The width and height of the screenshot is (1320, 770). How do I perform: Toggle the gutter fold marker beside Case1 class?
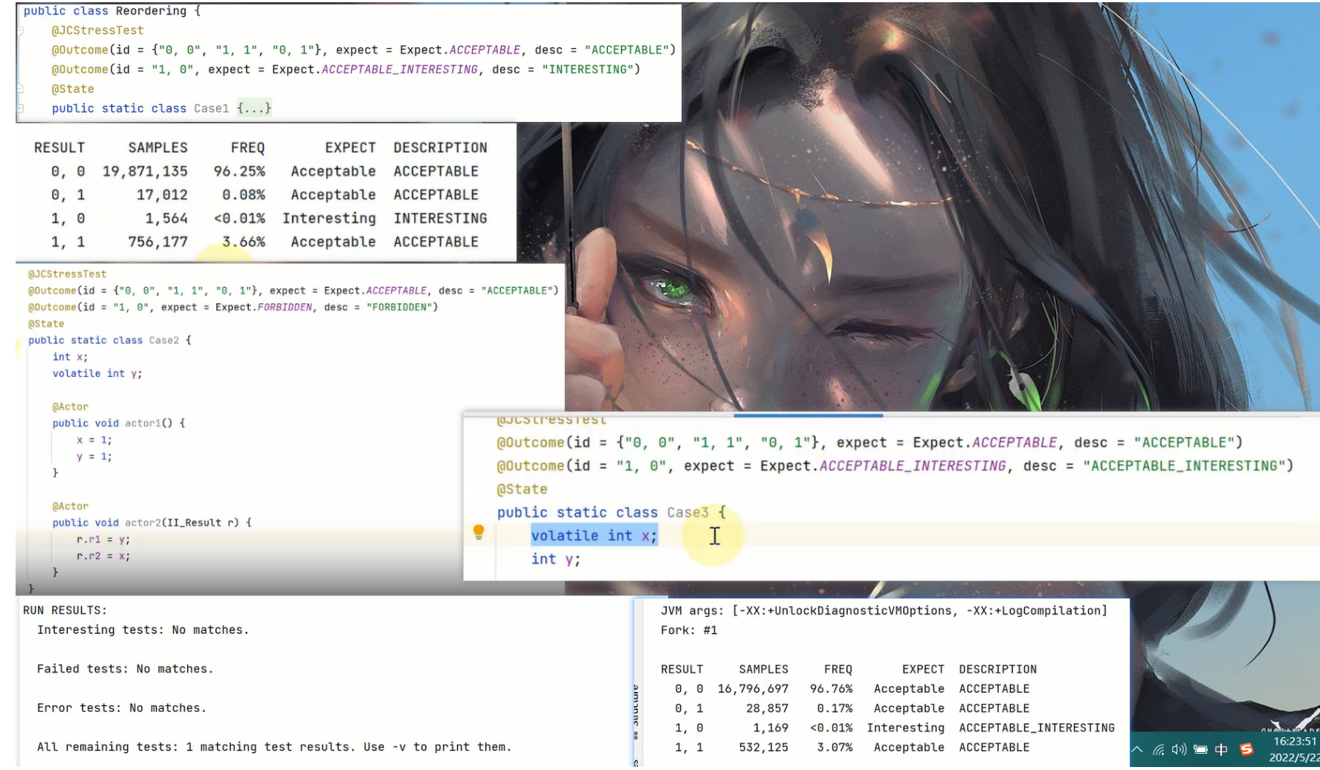pos(20,108)
